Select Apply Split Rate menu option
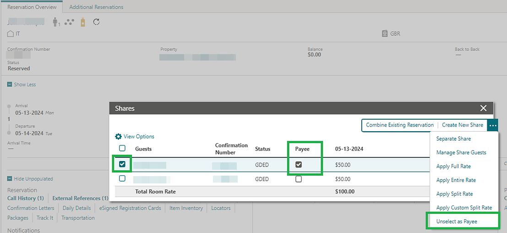507x233 pixels. coord(454,194)
